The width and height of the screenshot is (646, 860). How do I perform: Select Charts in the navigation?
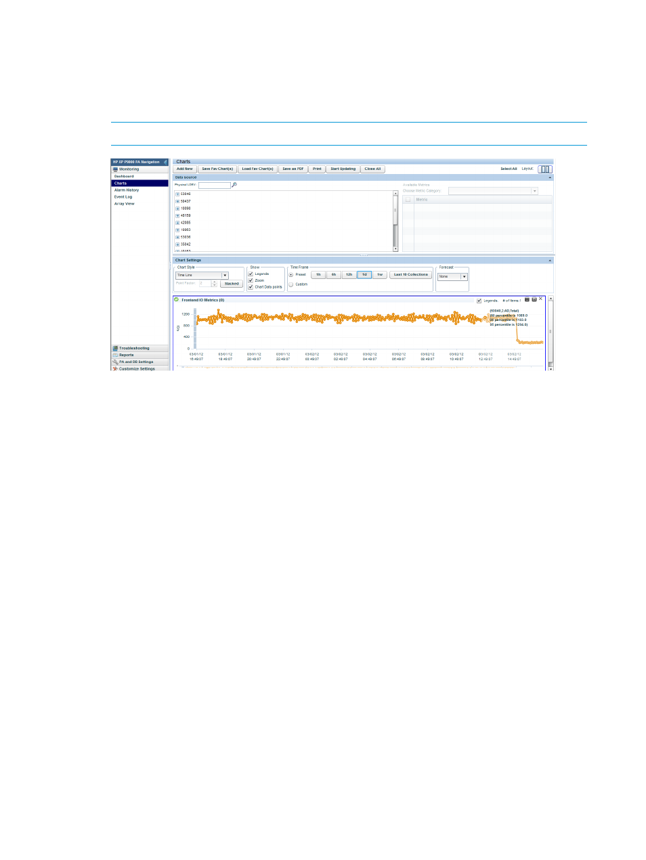140,183
